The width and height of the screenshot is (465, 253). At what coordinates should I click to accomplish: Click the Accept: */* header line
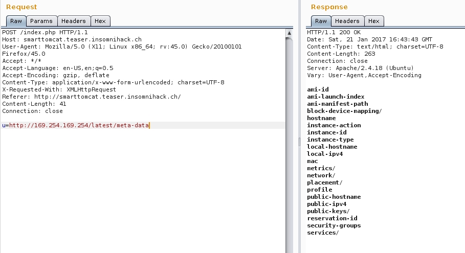coord(21,61)
